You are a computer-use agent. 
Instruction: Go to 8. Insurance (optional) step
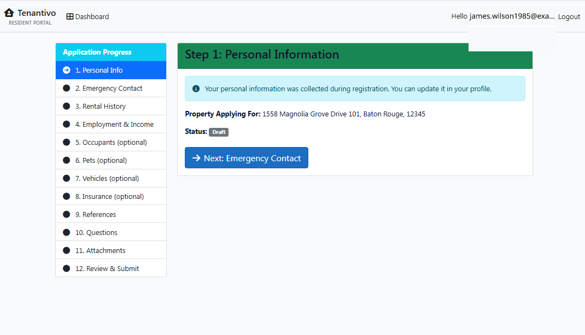click(x=111, y=196)
